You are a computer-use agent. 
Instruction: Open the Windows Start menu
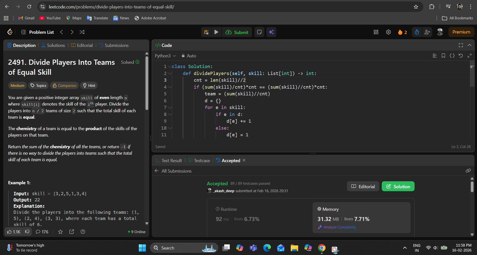(142, 248)
